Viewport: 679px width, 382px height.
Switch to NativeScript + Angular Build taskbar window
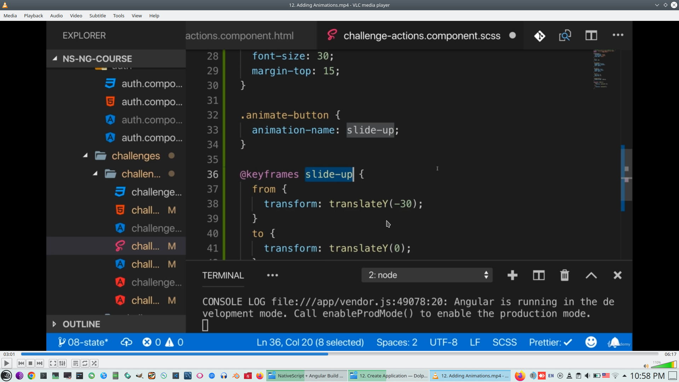click(306, 376)
